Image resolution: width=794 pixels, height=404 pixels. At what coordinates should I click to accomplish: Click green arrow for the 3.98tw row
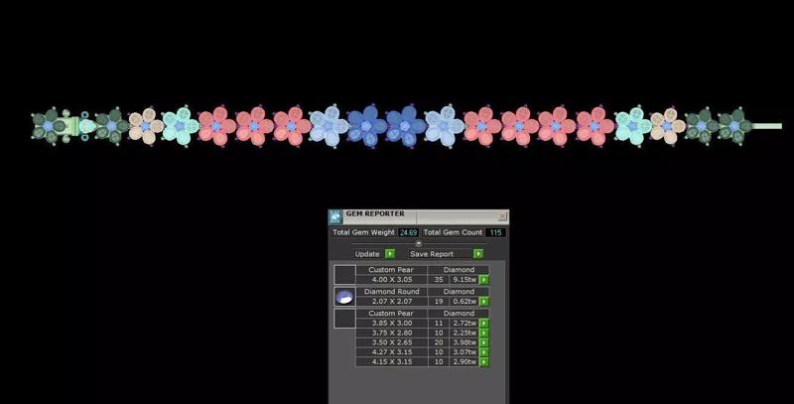(x=484, y=342)
